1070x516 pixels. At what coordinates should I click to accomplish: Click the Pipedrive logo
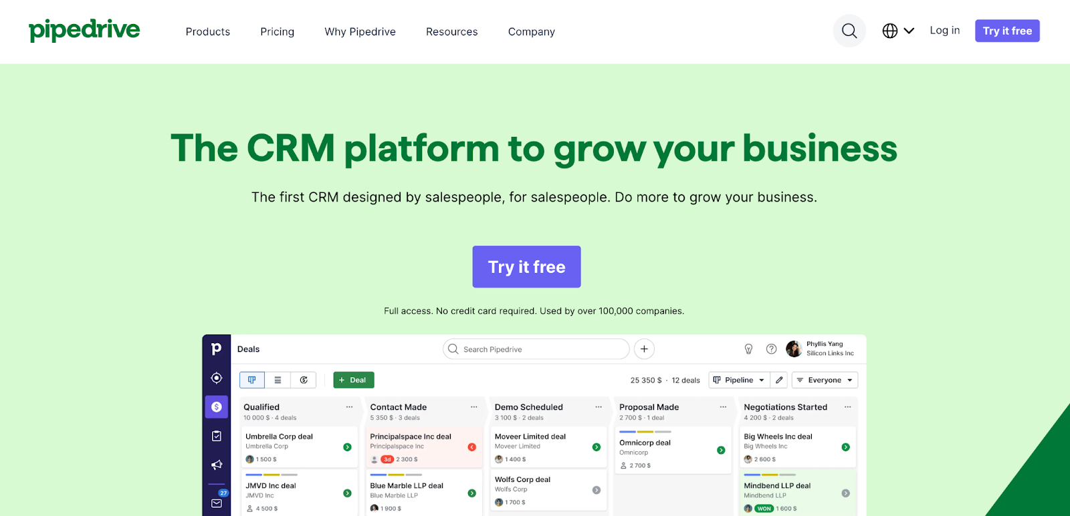pyautogui.click(x=84, y=31)
